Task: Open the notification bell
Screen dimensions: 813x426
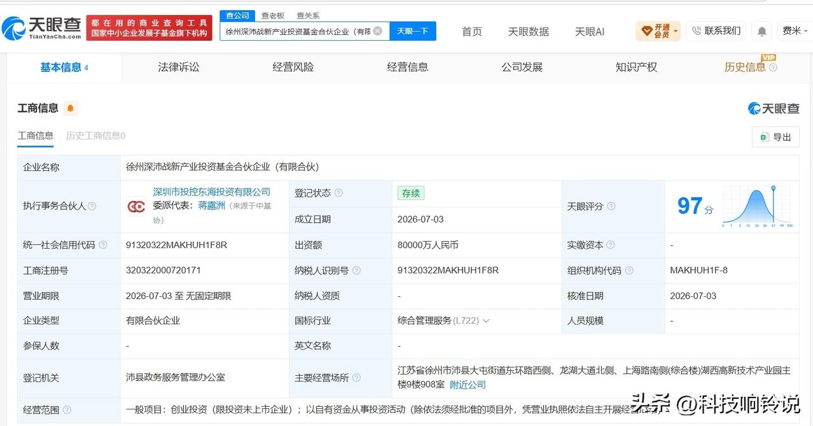Action: coord(761,31)
